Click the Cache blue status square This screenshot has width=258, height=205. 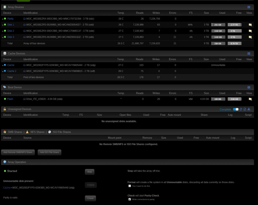[5, 65]
